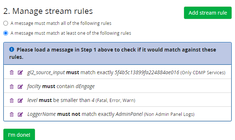Edit the facilty contain dEngage rule
The width and height of the screenshot is (235, 140).
(20, 87)
